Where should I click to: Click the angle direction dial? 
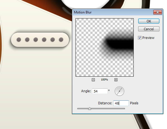[x=119, y=91]
